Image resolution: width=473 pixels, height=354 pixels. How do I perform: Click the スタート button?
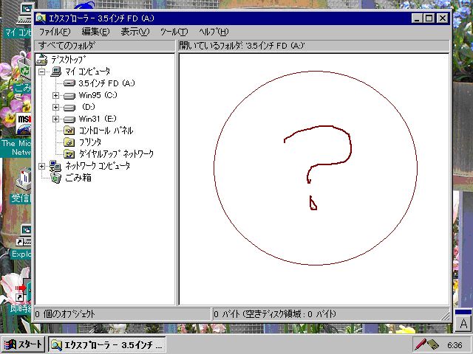pos(24,344)
